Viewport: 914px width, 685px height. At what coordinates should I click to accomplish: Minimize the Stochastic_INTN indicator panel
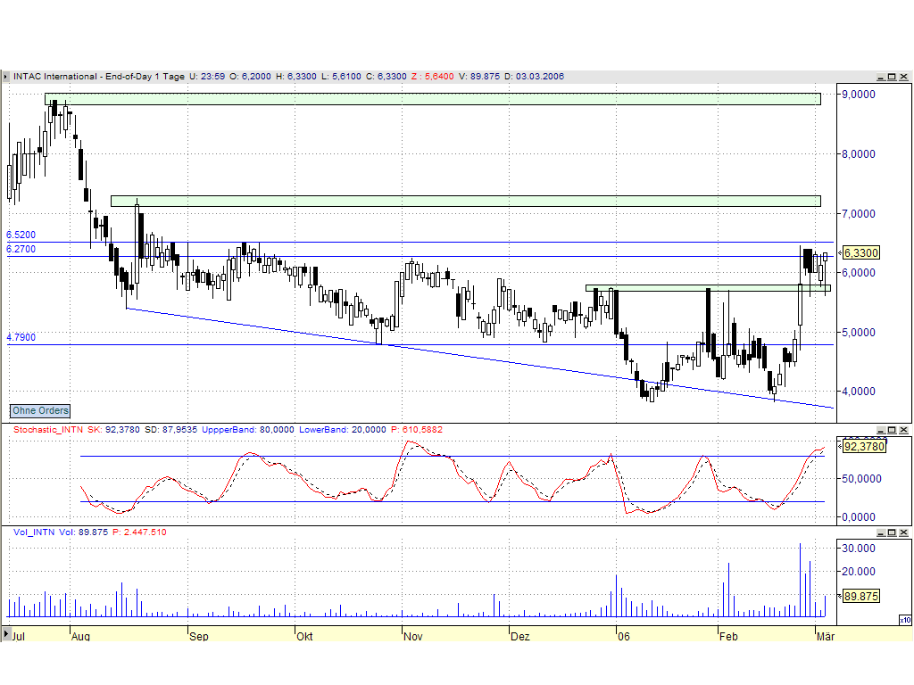pyautogui.click(x=881, y=430)
